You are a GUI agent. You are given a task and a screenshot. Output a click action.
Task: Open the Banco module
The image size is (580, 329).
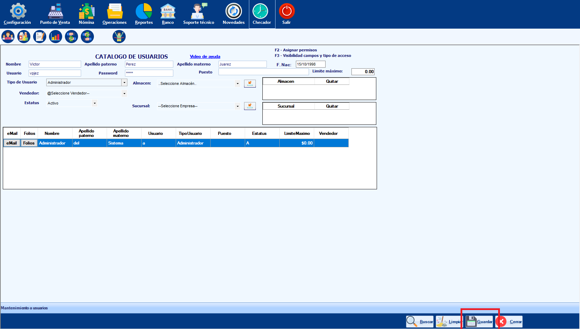pos(168,14)
